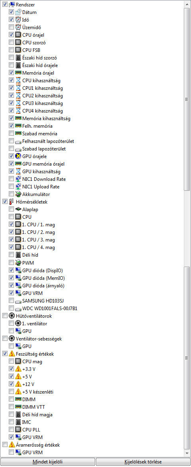Enable the CPU szorzó checkbox
Image resolution: width=191 pixels, height=467 pixels.
point(11,42)
